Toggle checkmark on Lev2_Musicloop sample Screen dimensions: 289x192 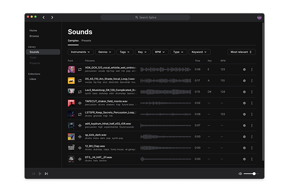pos(244,92)
